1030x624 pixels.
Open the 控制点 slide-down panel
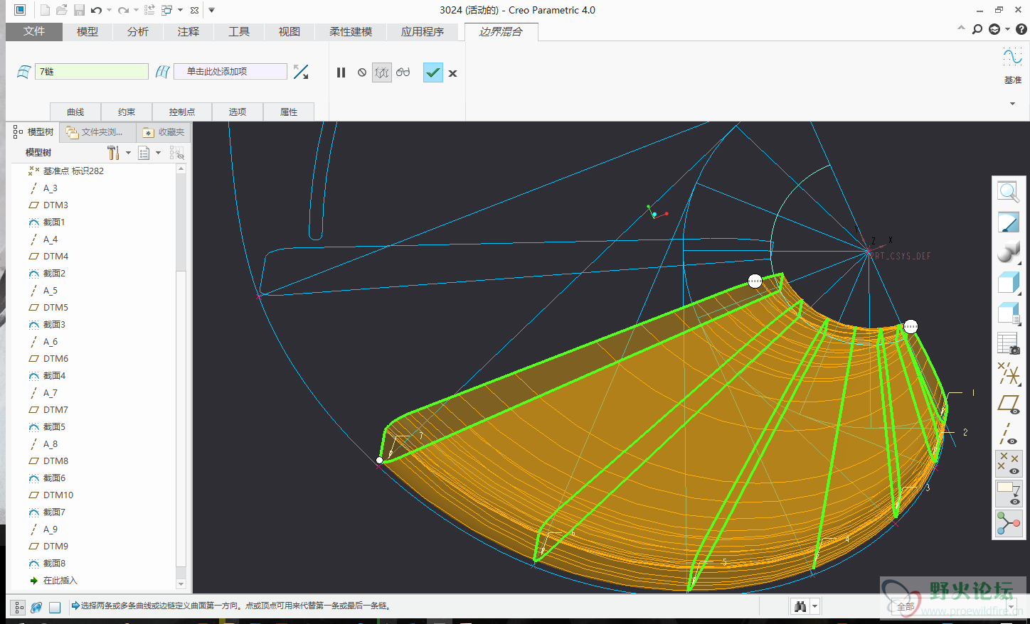181,112
